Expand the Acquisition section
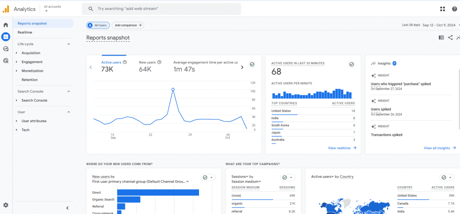Screen dimensions: 460x214 [31, 53]
